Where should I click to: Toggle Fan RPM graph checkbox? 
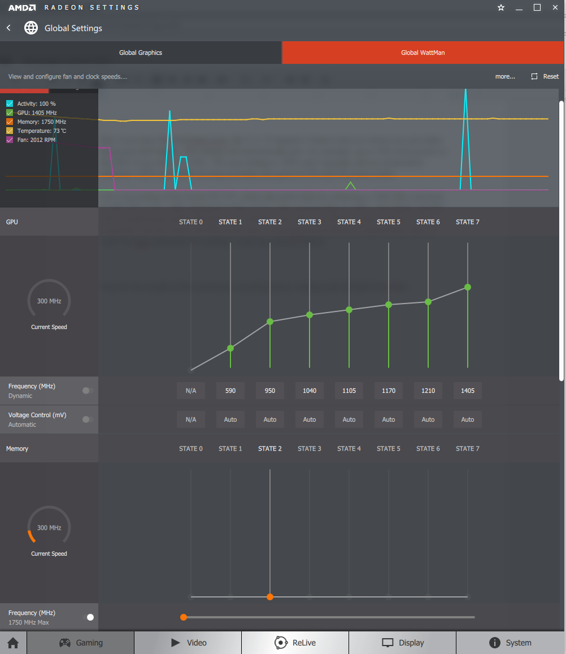coord(10,140)
